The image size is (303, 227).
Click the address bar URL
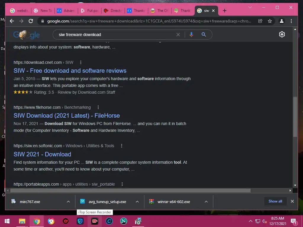[149, 21]
